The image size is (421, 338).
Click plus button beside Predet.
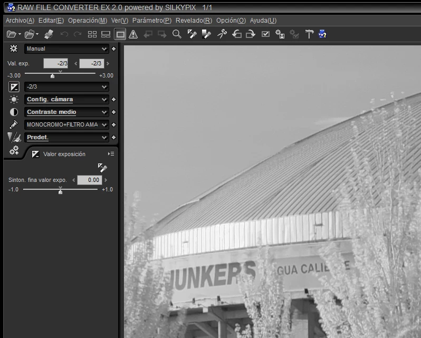[x=113, y=137]
